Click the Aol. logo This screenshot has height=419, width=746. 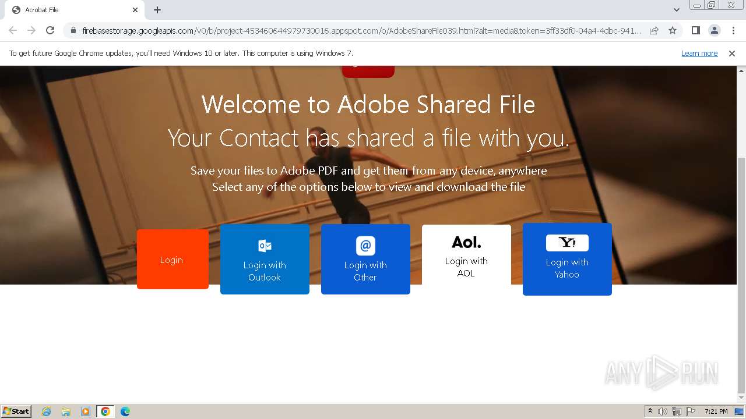coord(466,242)
